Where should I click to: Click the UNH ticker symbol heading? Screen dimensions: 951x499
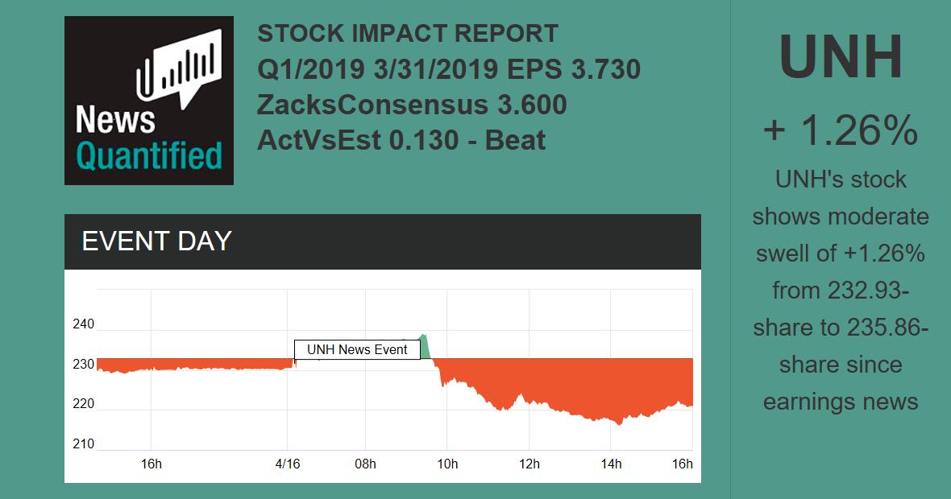(841, 57)
